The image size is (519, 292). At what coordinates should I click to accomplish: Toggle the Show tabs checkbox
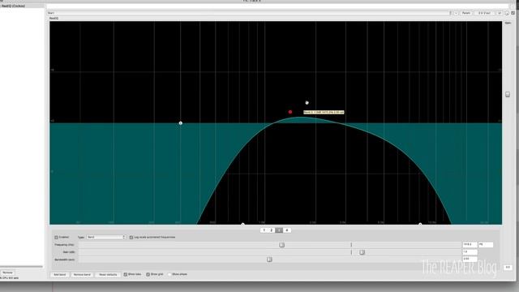coord(126,274)
